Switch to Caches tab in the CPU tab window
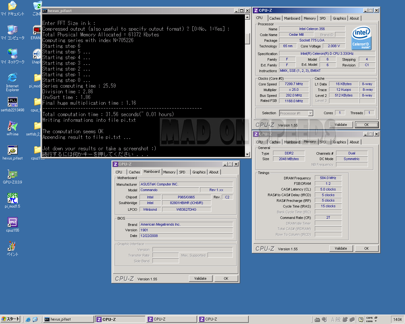Viewport: 405px width, 324px height. click(275, 18)
